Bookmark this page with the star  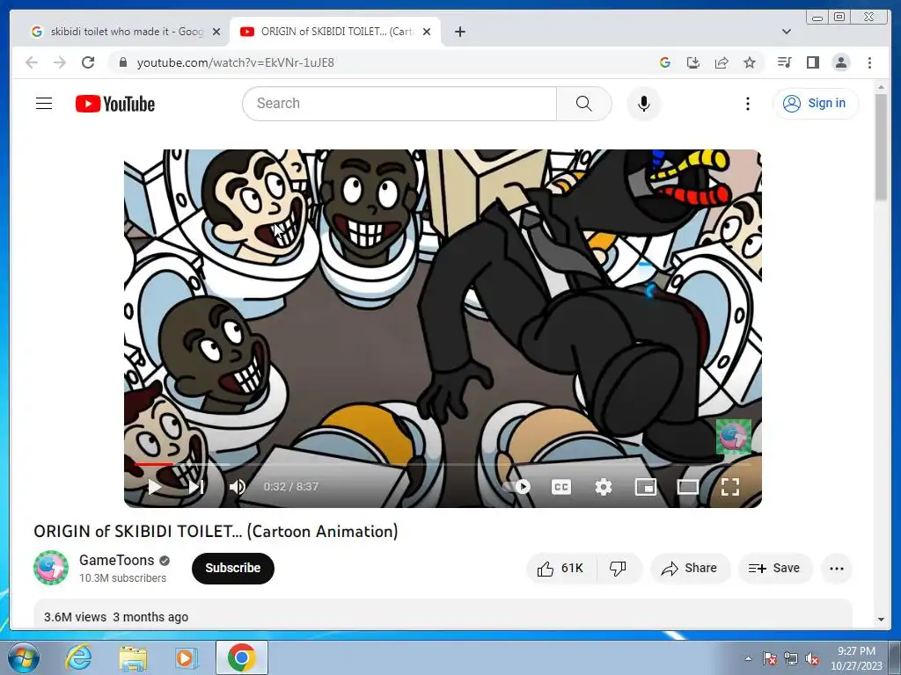[750, 62]
